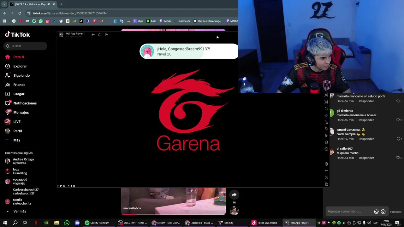Click the Buscar search field

(25, 46)
